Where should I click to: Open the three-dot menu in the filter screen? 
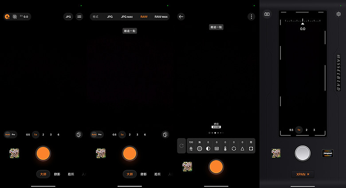click(252, 17)
